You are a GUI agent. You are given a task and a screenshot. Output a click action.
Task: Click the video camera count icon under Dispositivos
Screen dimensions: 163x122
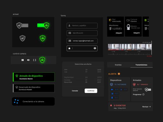tap(112, 89)
